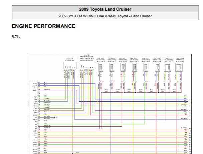The image size is (203, 154).
Task: Click the "PSP" pin label on the ECM
Action: pyautogui.click(x=35, y=97)
